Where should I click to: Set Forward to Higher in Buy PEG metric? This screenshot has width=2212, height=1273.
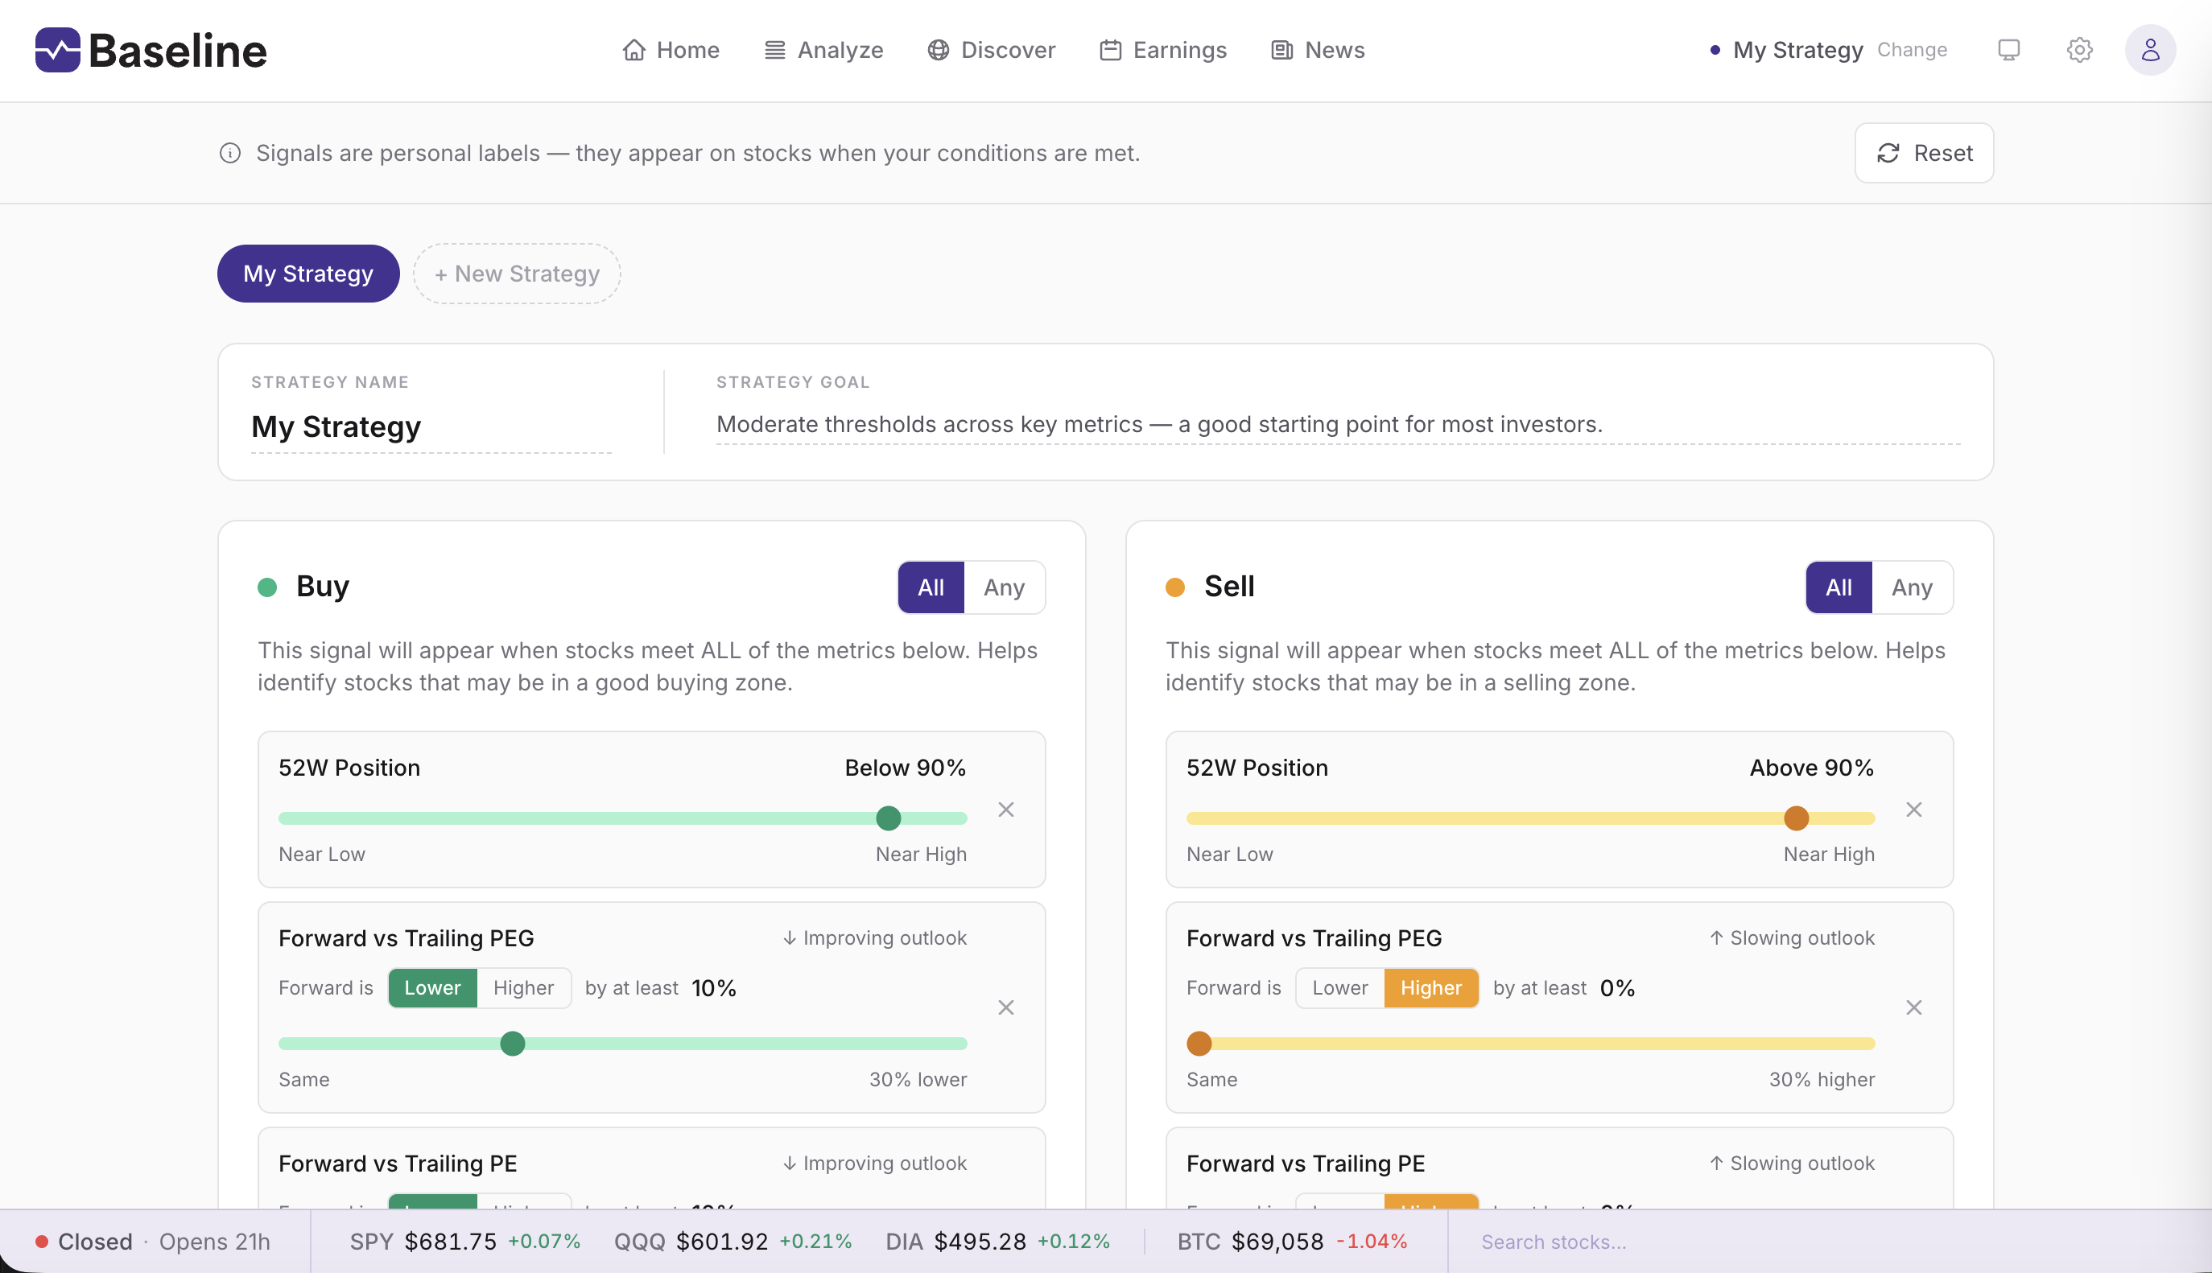(x=523, y=987)
